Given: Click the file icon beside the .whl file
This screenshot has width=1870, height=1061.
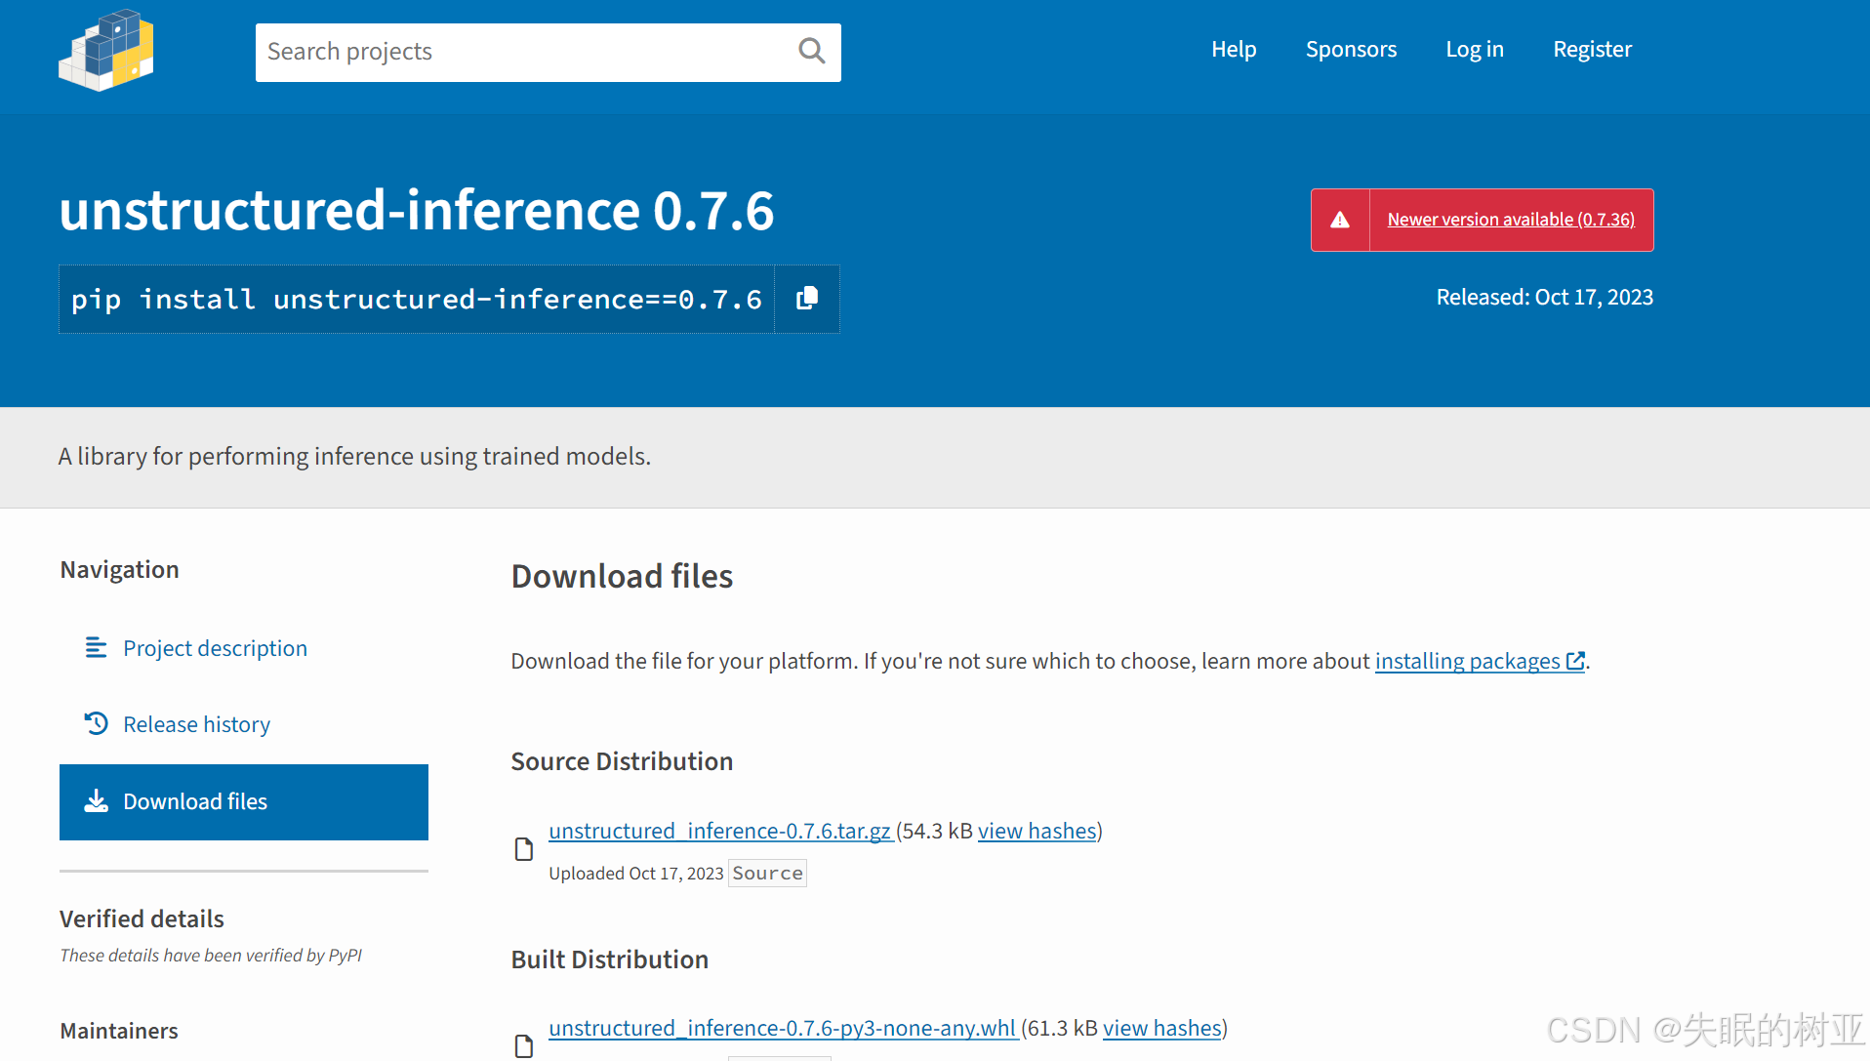Looking at the screenshot, I should [524, 1046].
